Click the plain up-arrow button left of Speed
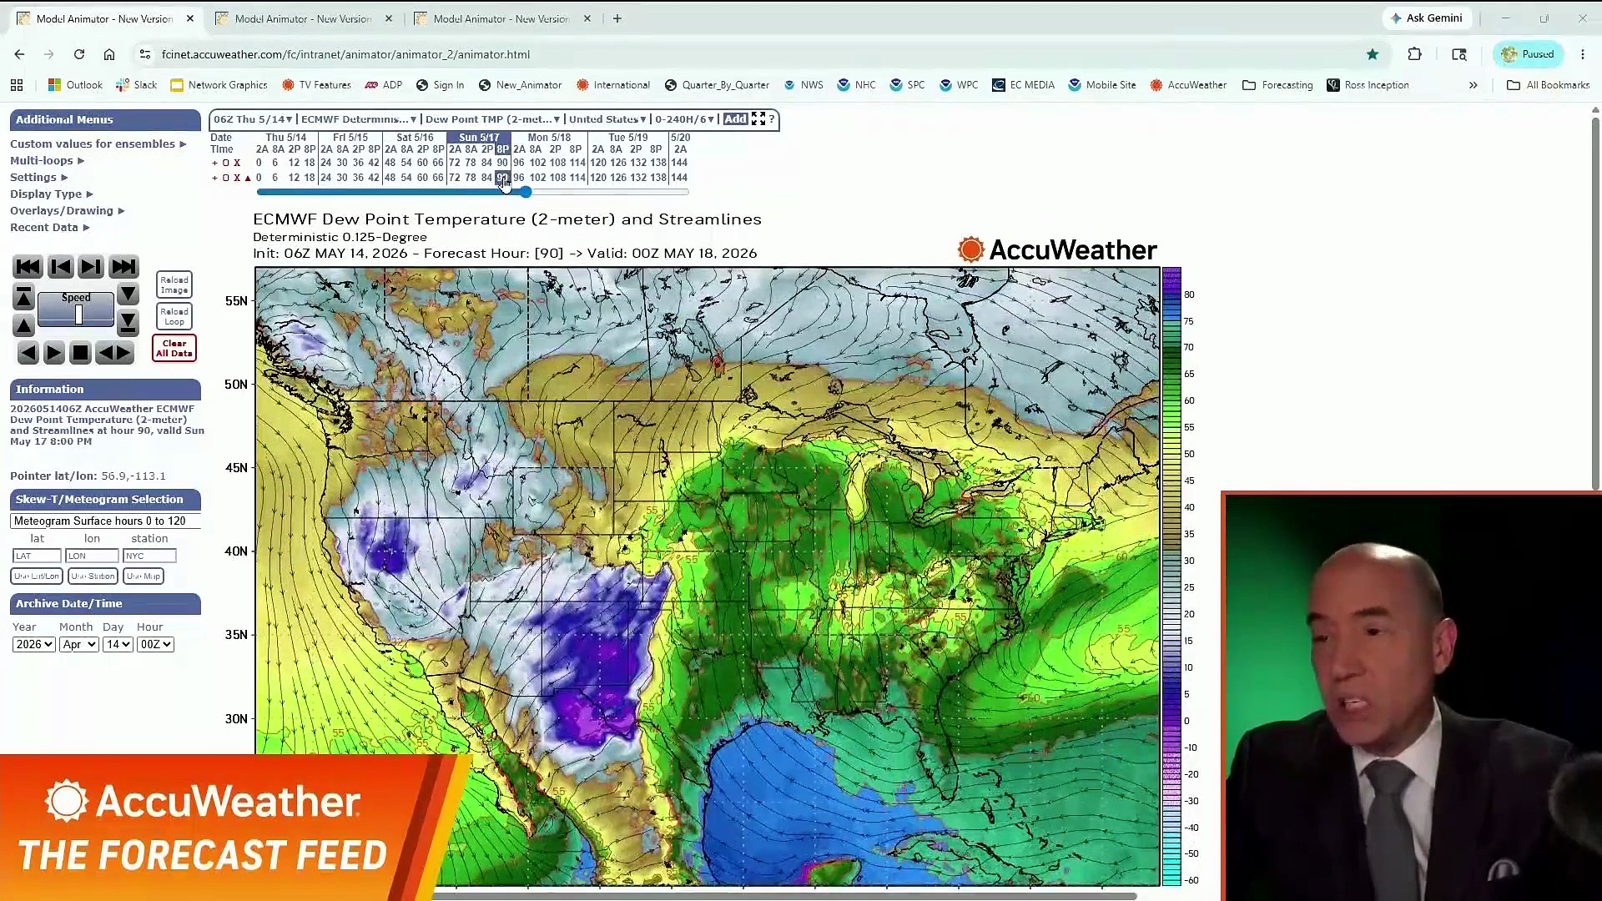The width and height of the screenshot is (1602, 901). [23, 325]
